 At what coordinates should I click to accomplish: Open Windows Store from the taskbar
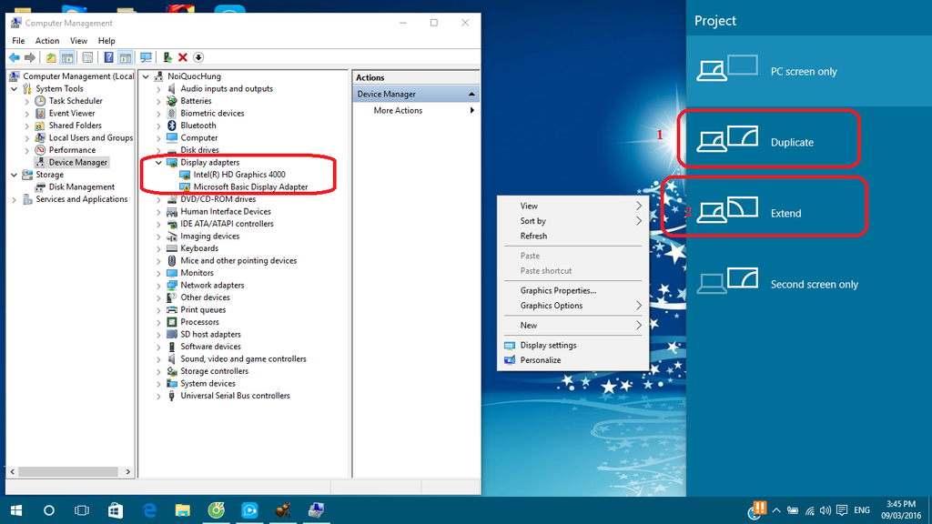pos(116,510)
